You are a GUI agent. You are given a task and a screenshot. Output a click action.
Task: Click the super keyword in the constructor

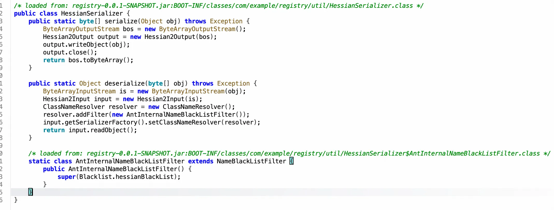pos(66,177)
